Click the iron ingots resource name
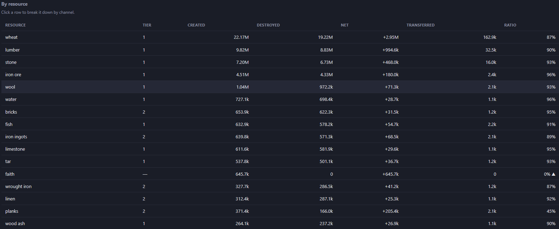Screen dimensions: 559x229 (16, 137)
